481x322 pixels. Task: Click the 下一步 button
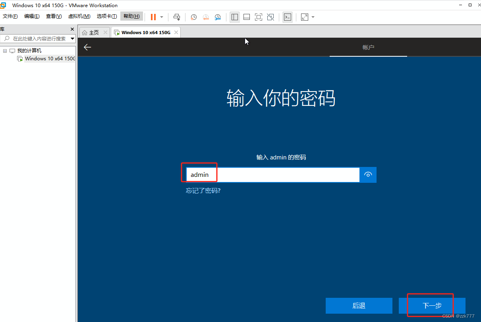coord(432,306)
